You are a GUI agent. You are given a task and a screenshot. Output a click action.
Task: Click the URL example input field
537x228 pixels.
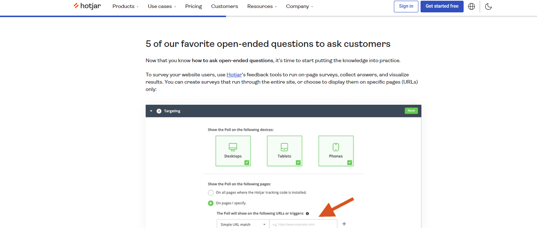(x=303, y=224)
